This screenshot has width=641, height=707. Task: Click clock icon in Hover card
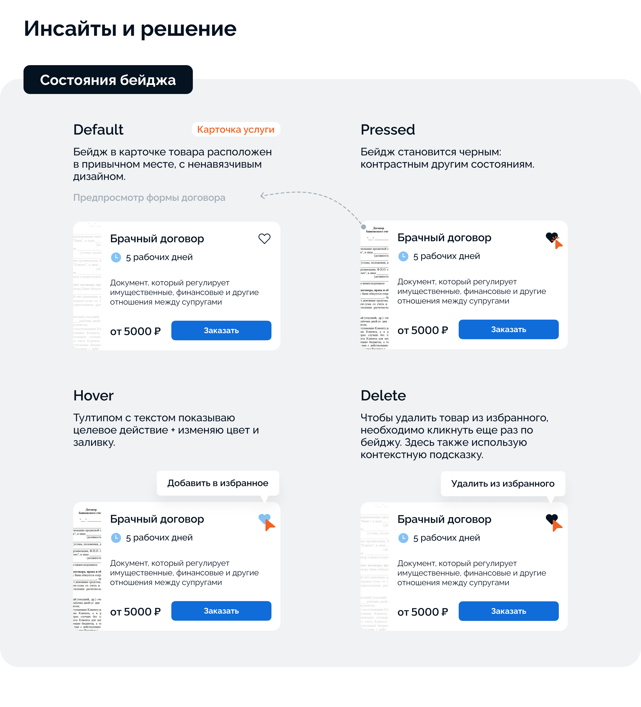click(116, 538)
